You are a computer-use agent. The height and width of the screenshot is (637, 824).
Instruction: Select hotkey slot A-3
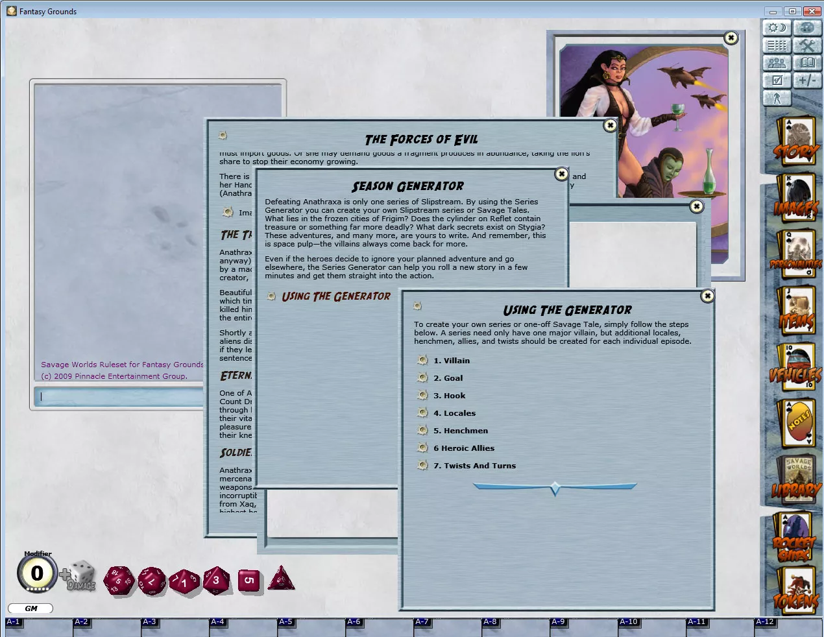point(175,627)
